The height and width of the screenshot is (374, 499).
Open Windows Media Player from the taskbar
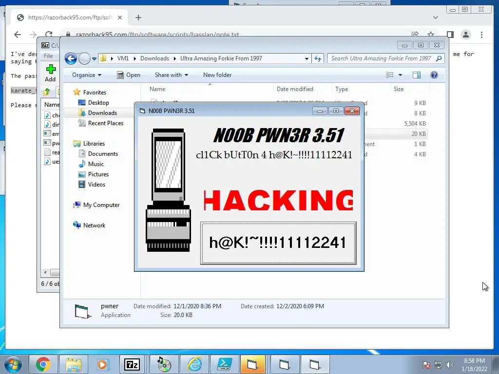click(102, 364)
